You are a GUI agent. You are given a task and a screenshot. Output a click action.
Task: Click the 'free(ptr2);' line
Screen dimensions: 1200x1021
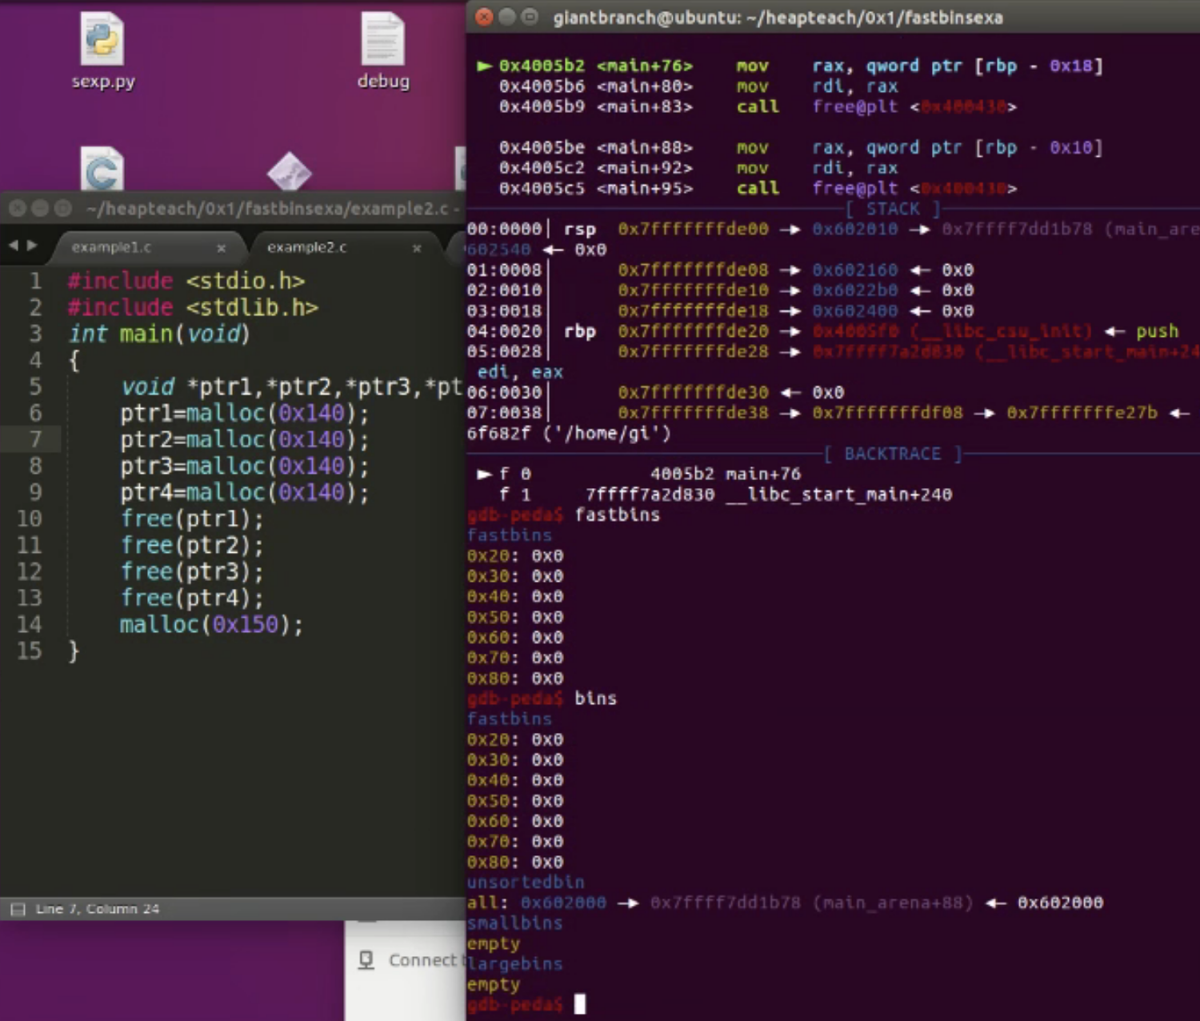coord(192,545)
